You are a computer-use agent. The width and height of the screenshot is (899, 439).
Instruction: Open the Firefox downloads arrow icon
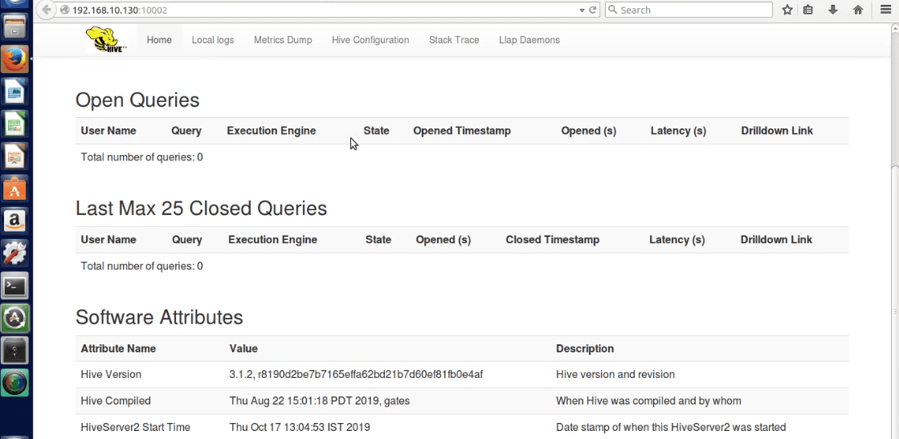tap(833, 10)
